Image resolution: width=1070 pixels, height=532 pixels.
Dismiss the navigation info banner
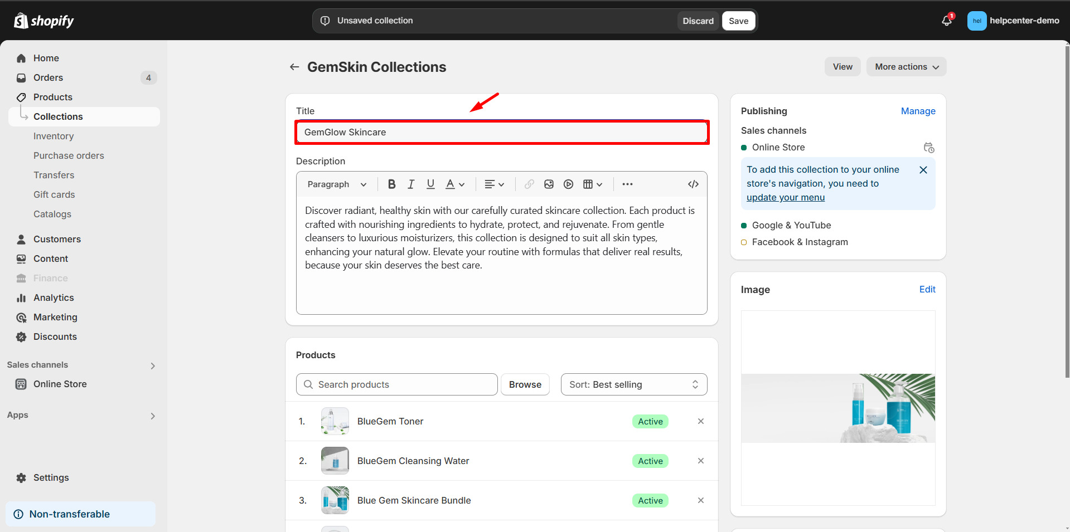tap(923, 170)
